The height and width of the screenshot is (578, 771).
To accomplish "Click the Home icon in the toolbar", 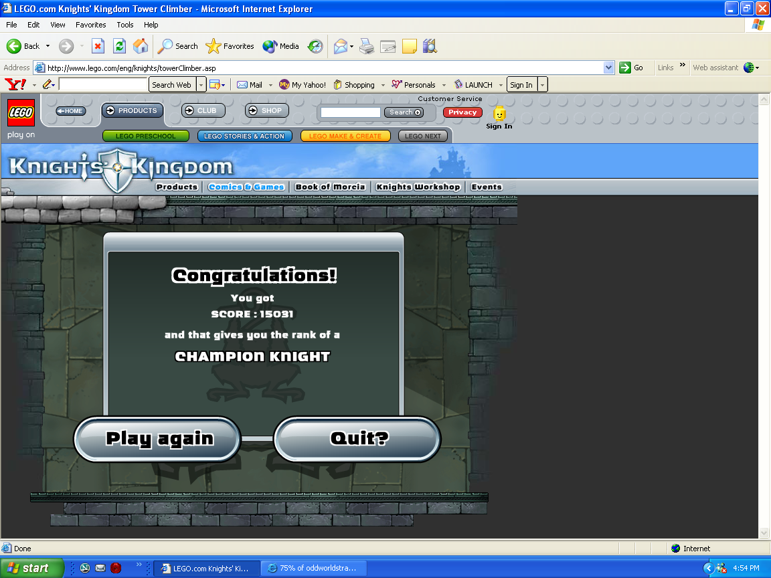I will coord(141,45).
